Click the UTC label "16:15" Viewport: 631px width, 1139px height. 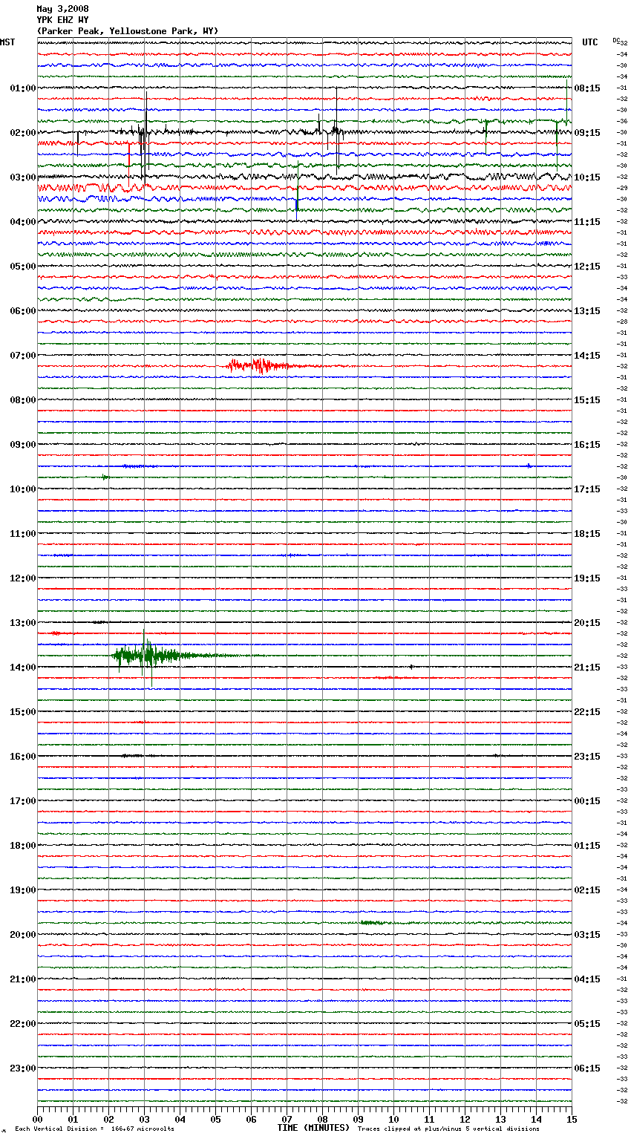[x=587, y=445]
